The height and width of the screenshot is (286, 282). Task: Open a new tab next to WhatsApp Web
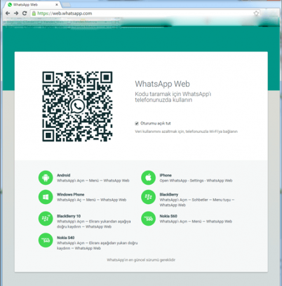pos(67,4)
